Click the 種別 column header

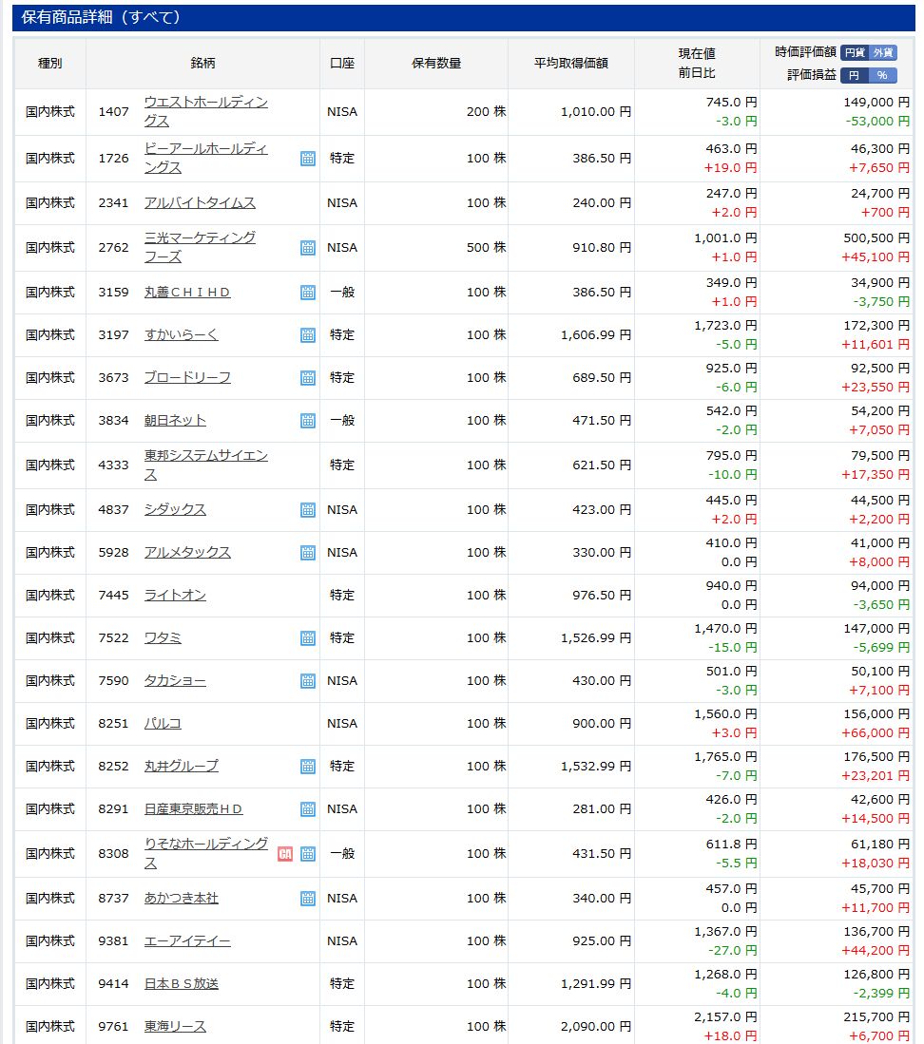50,64
